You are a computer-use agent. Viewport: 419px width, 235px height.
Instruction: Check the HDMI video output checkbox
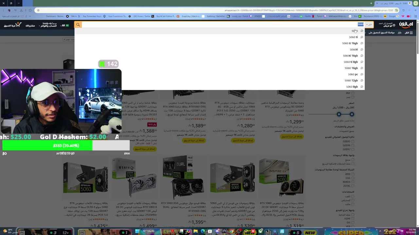tap(353, 219)
